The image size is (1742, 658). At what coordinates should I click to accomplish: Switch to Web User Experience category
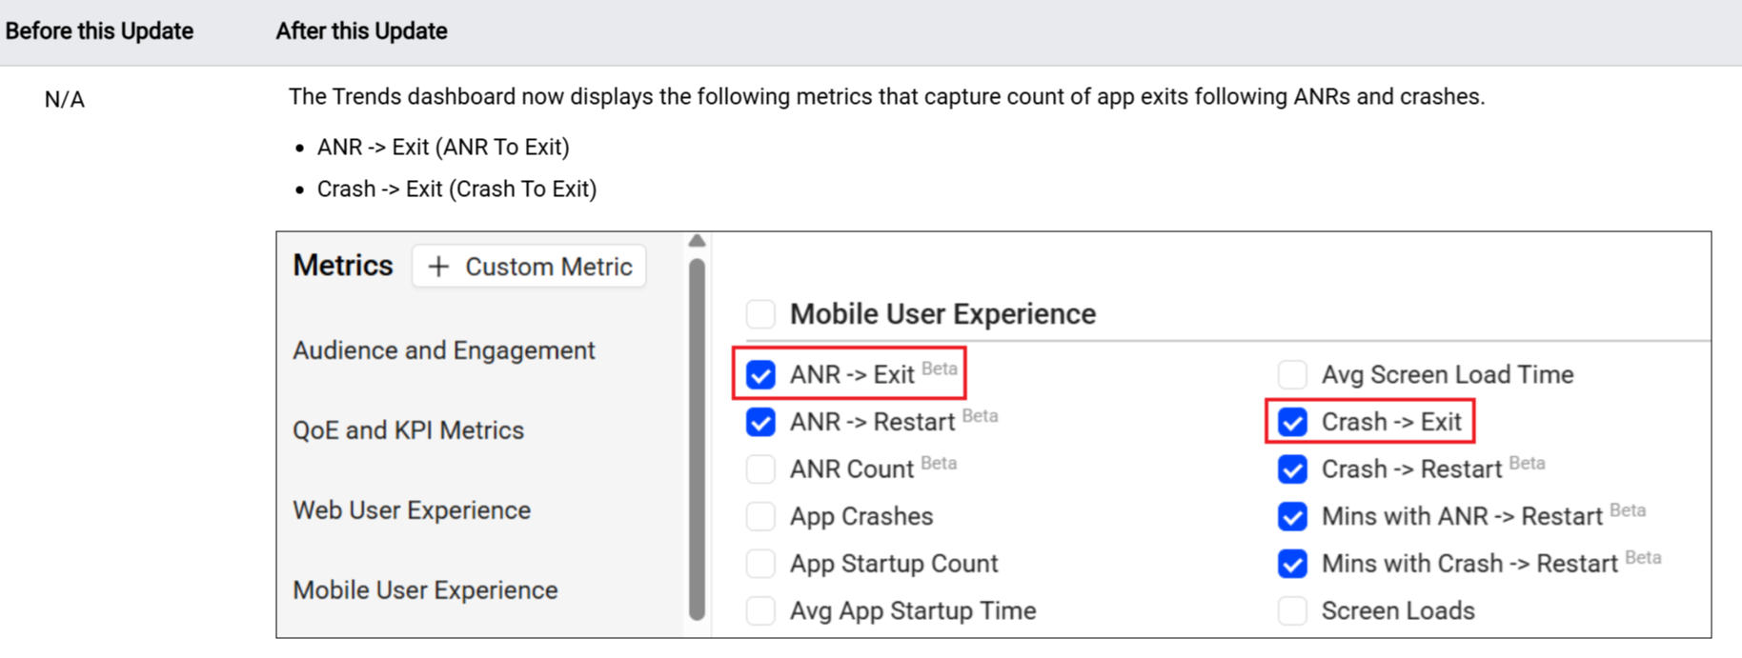tap(411, 510)
